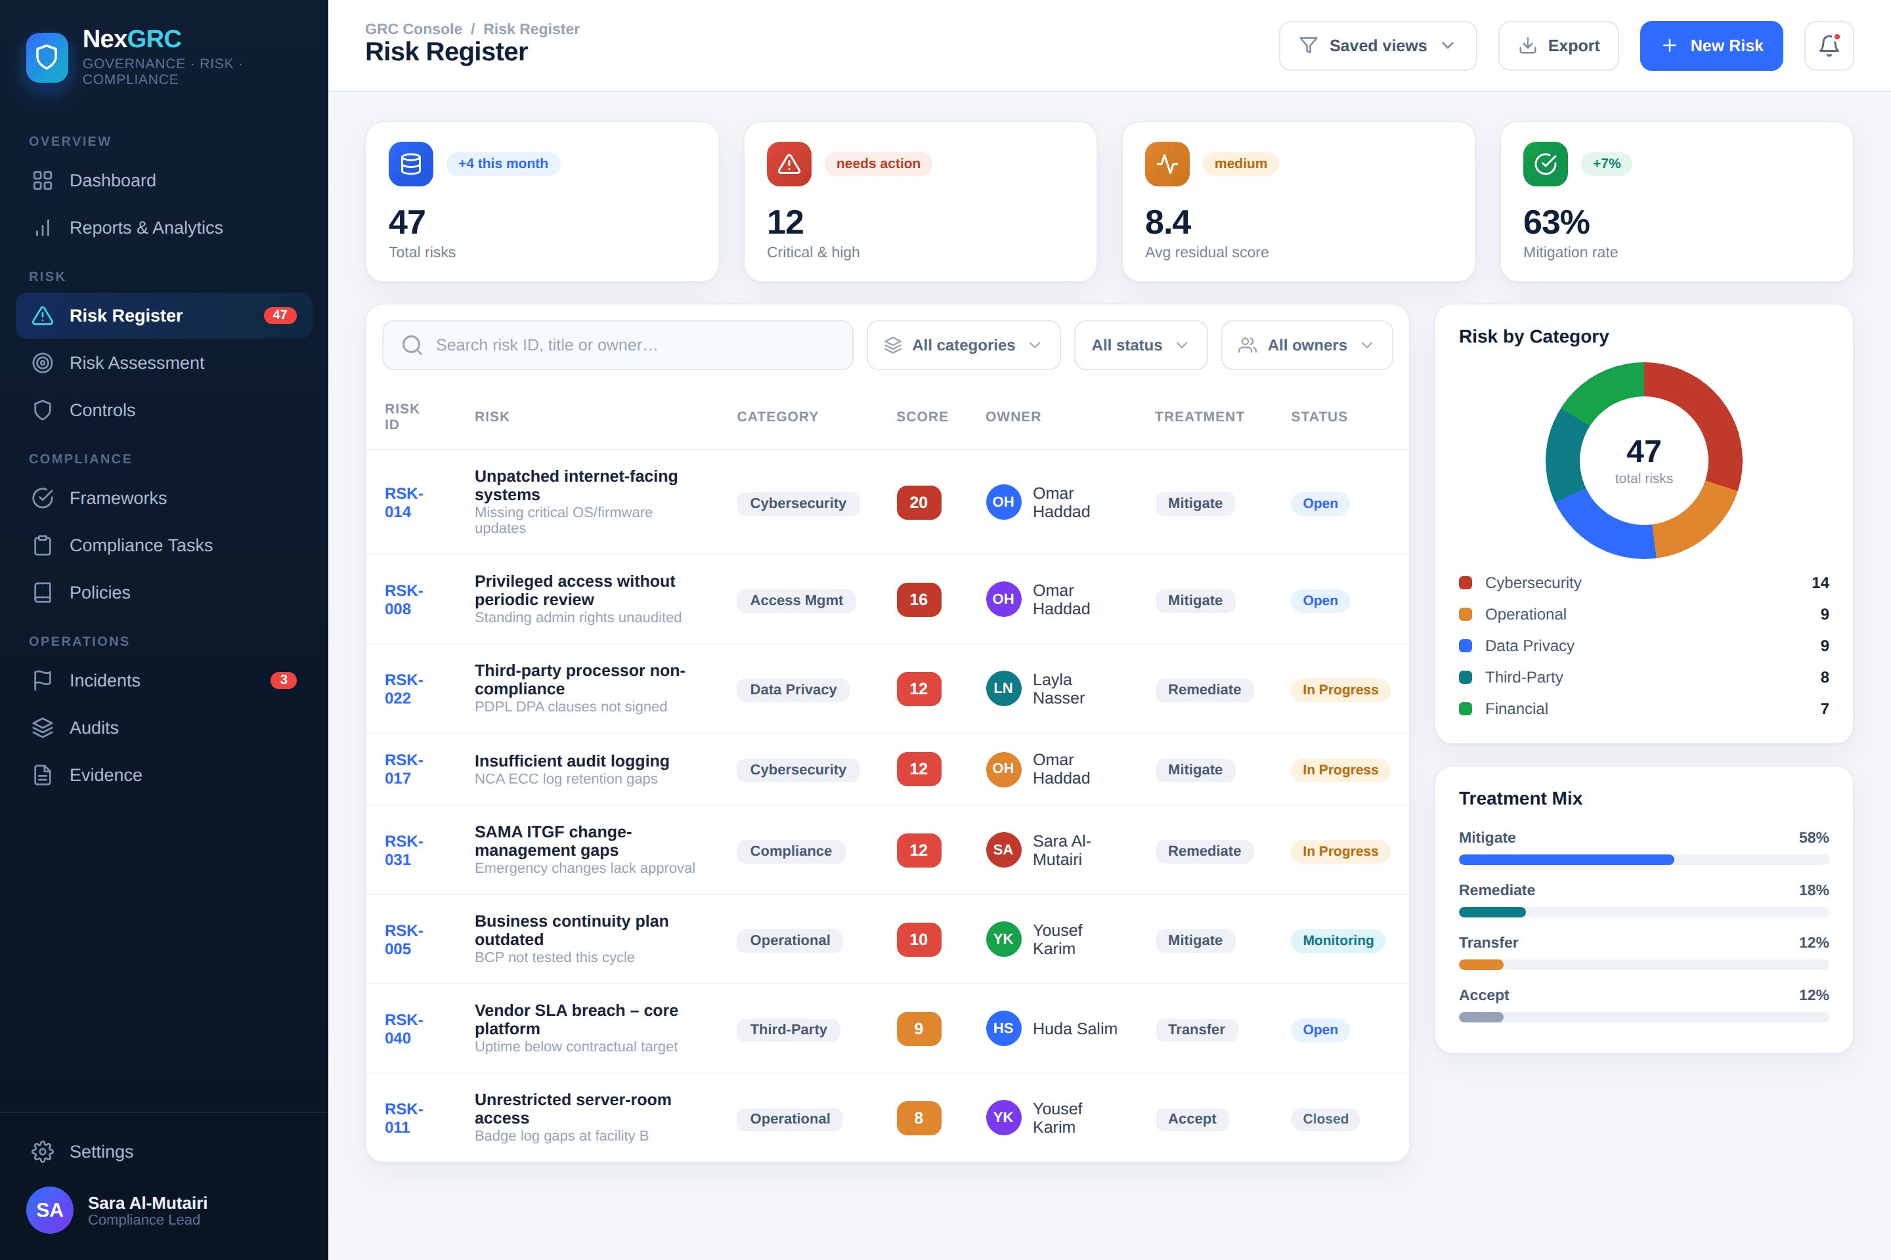Click the Access Mgmt category tag
The image size is (1891, 1260).
point(796,601)
